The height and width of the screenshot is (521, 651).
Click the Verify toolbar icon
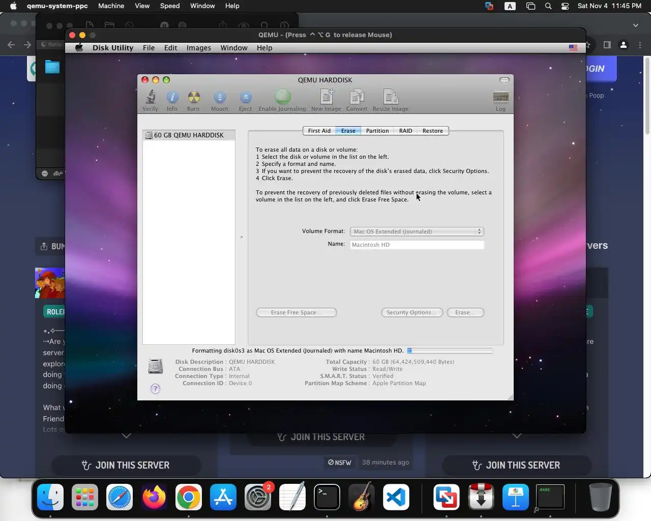[x=150, y=100]
